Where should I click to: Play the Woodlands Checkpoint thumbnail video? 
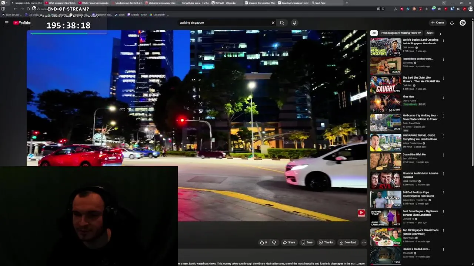(385, 47)
